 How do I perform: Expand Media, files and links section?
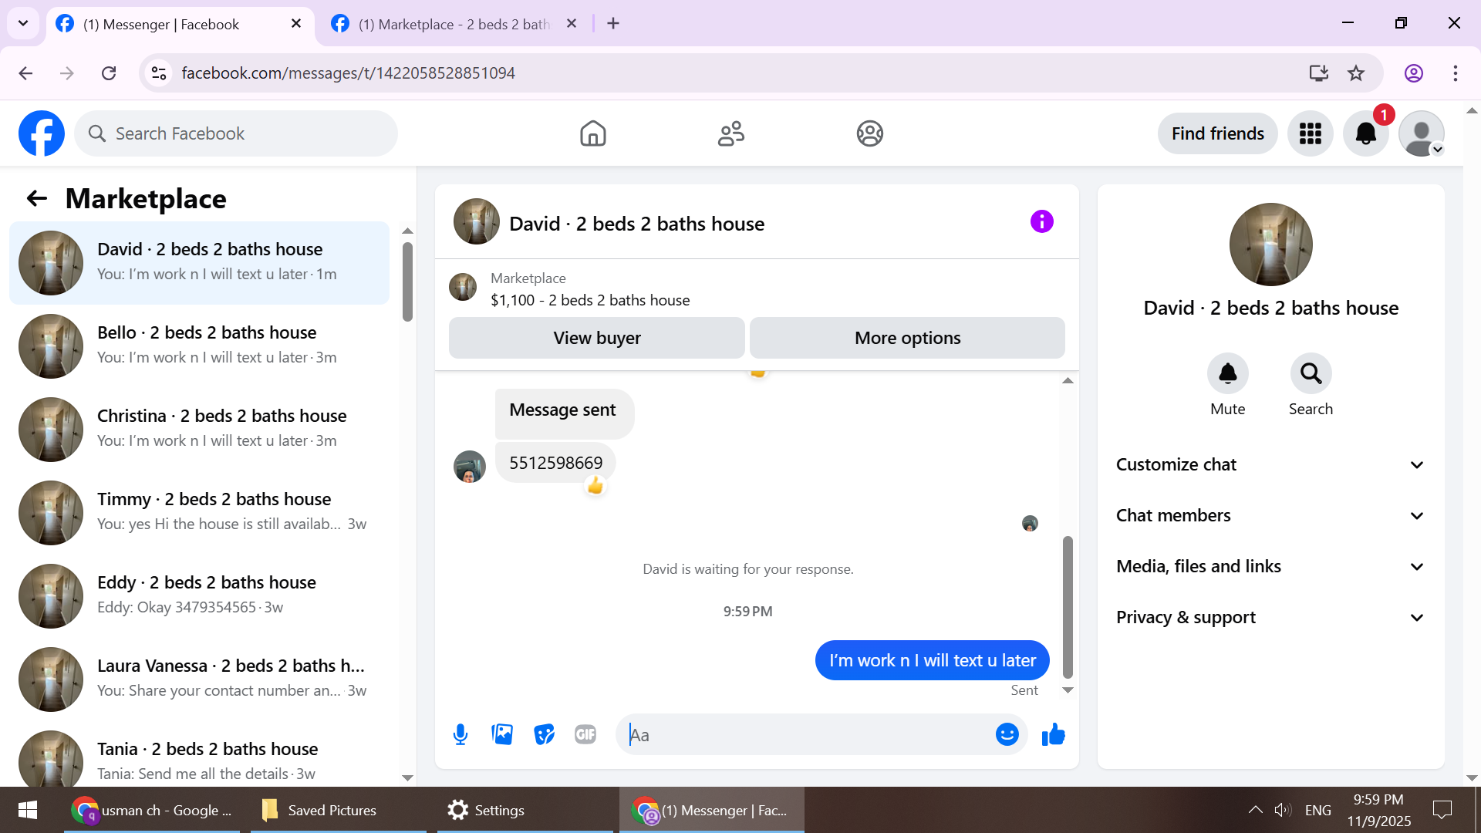coord(1270,567)
